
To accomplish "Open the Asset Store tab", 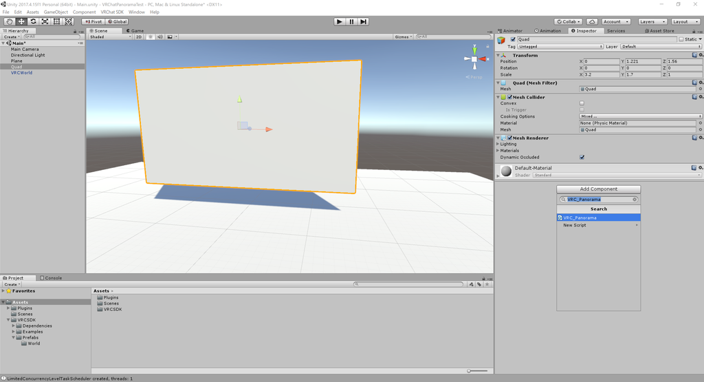I will (659, 30).
